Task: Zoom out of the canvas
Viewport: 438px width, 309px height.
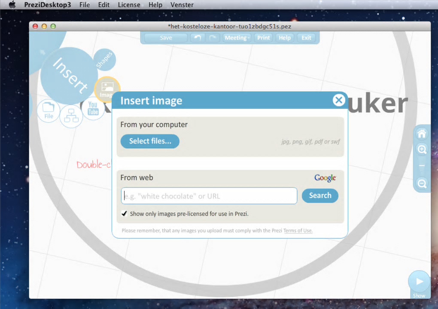Action: click(x=422, y=183)
